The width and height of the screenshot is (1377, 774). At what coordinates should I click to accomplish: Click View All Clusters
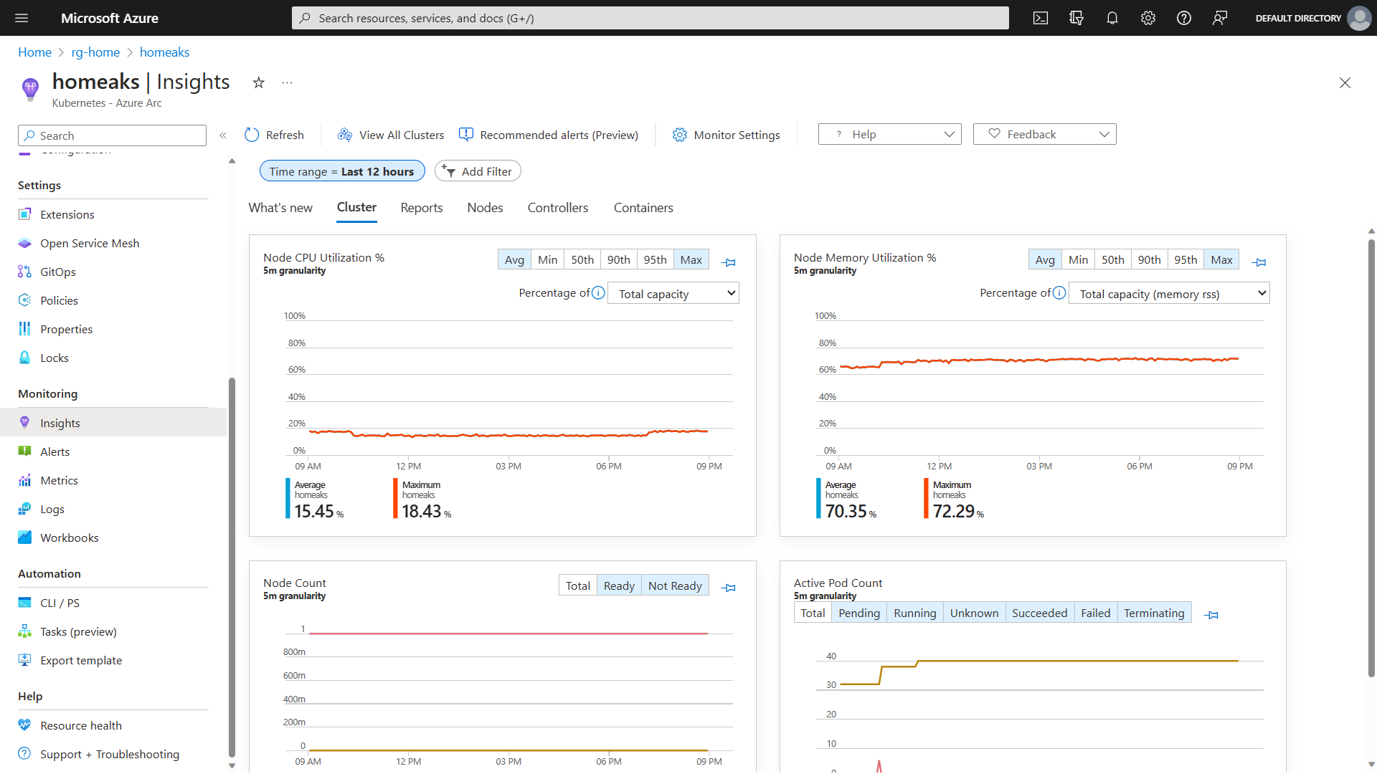391,135
